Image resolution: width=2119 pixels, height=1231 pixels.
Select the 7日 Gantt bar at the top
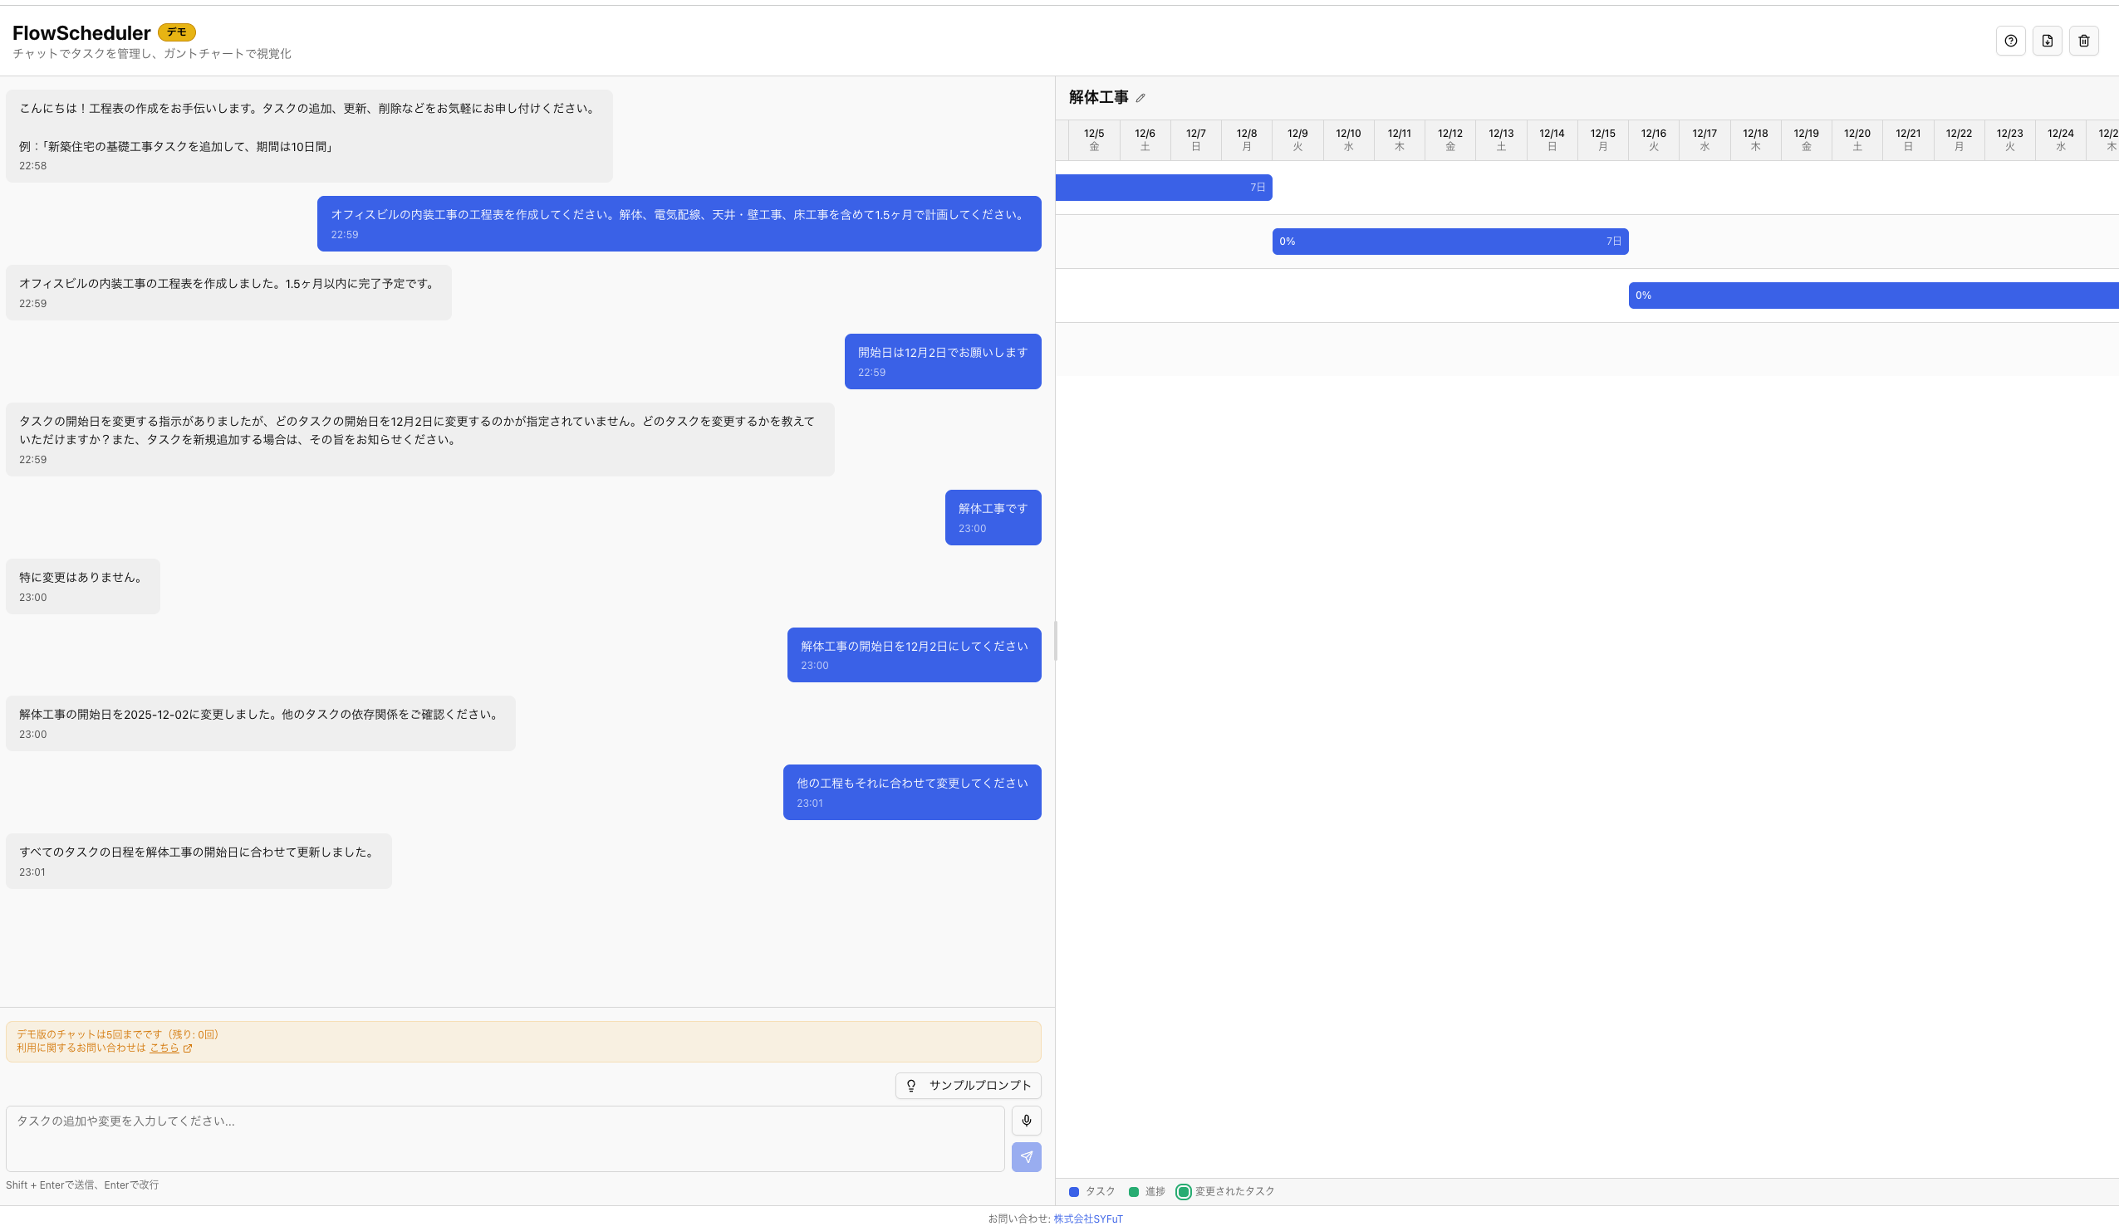(1165, 187)
